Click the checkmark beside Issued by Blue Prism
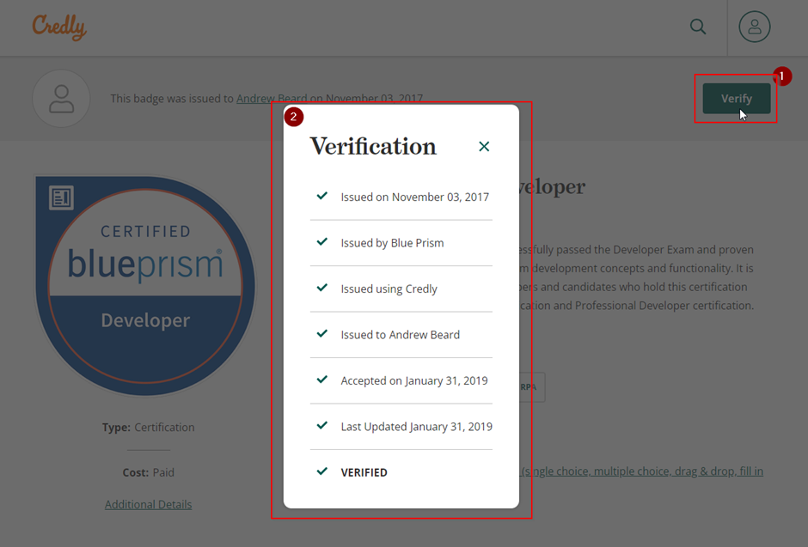 point(322,242)
